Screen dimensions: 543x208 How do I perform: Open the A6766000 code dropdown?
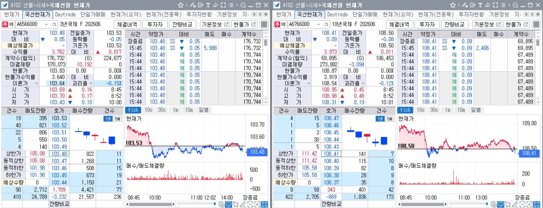point(318,24)
